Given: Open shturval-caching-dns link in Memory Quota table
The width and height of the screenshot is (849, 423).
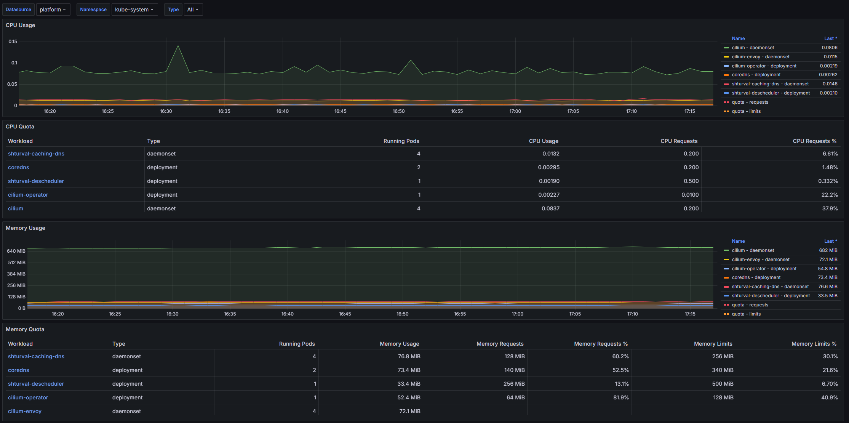Looking at the screenshot, I should tap(36, 356).
